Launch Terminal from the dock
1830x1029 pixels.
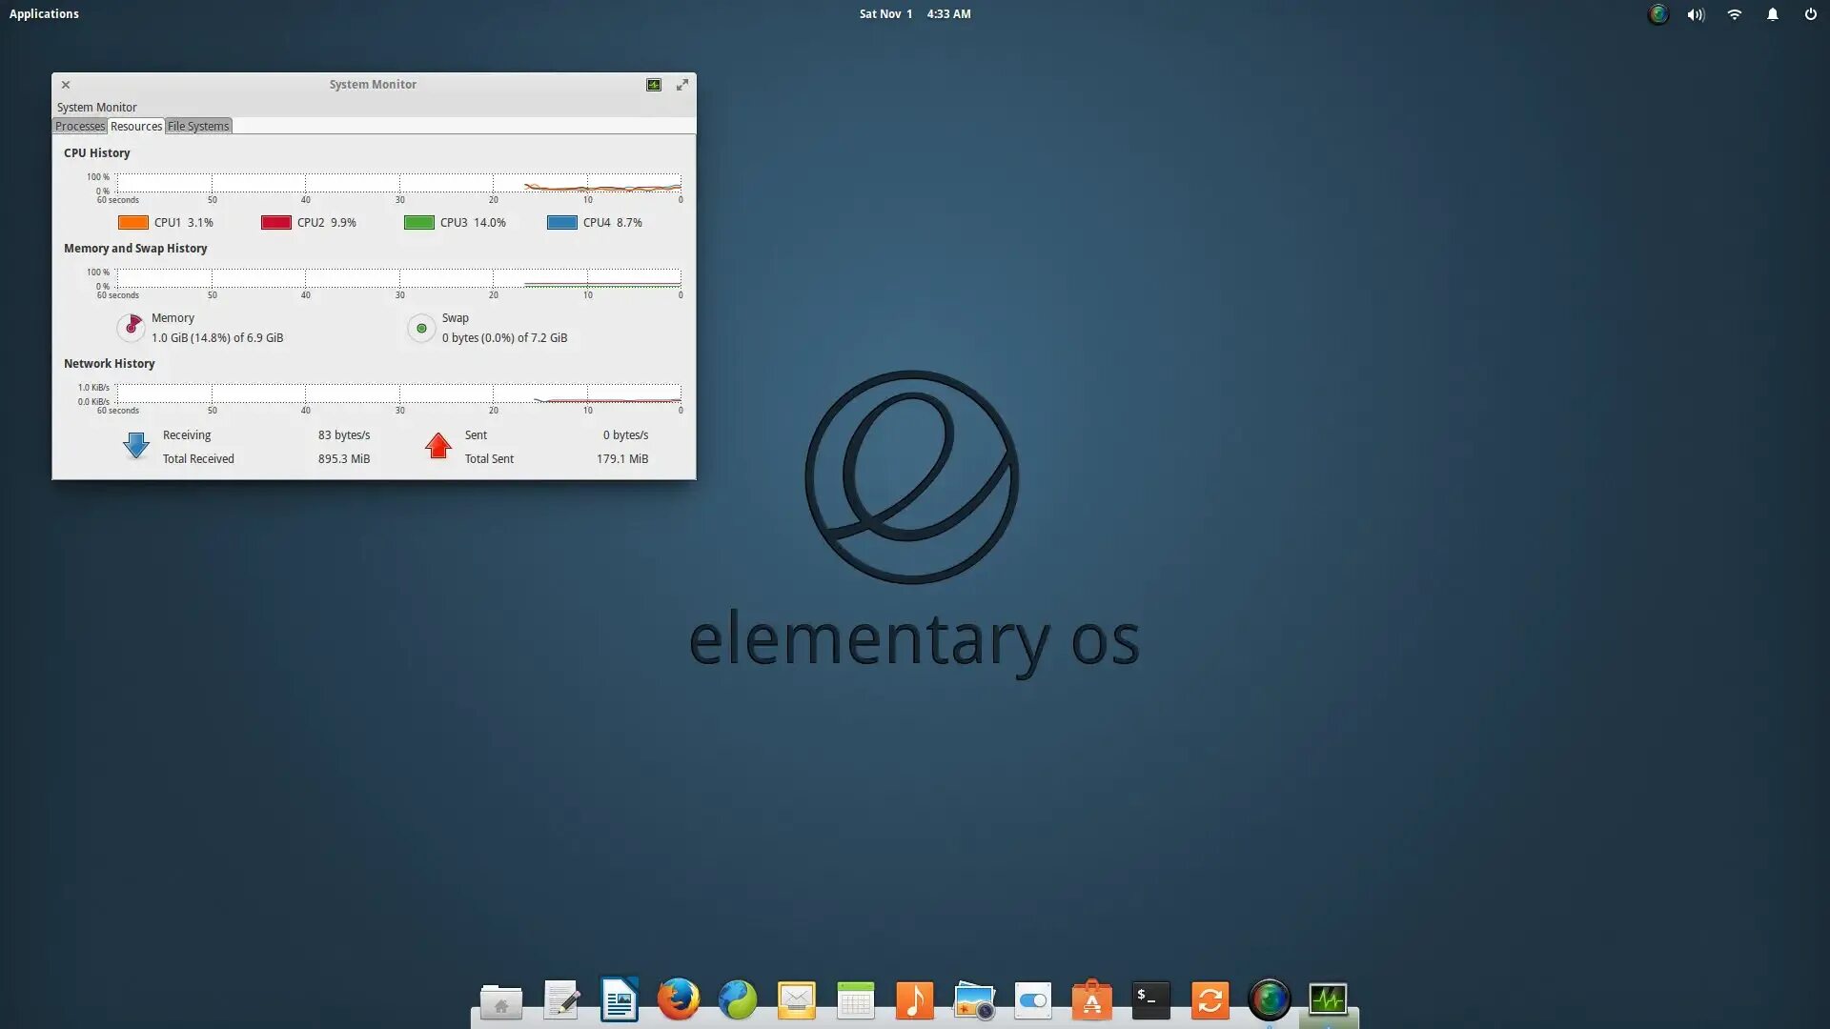pyautogui.click(x=1150, y=999)
